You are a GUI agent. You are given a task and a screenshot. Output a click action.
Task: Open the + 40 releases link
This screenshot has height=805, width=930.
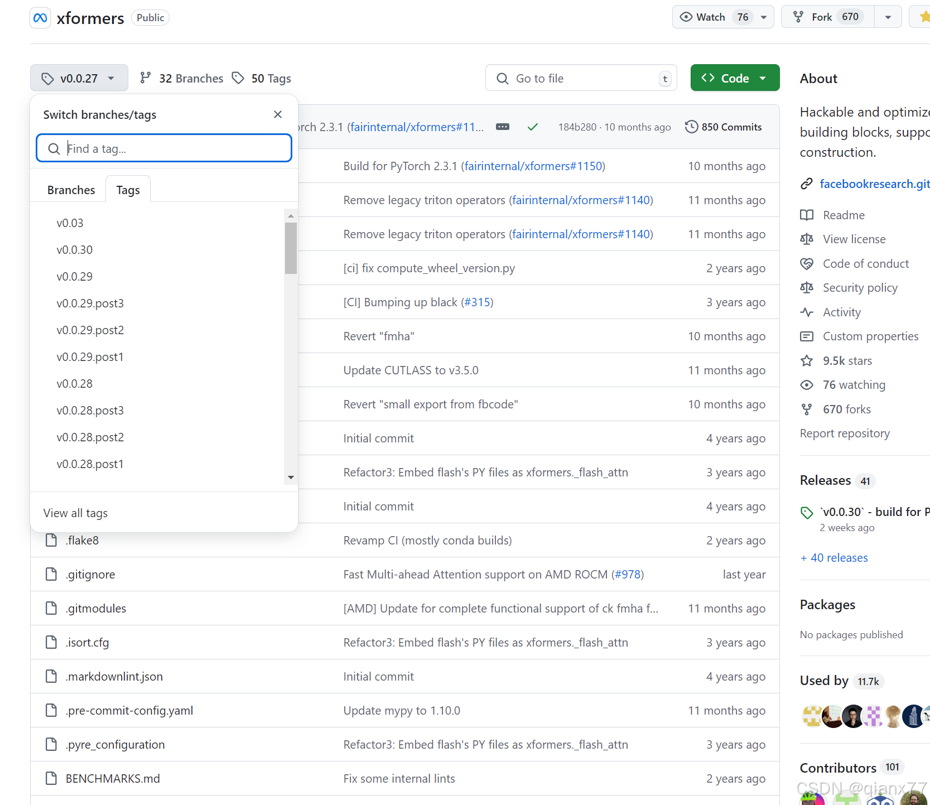[834, 557]
